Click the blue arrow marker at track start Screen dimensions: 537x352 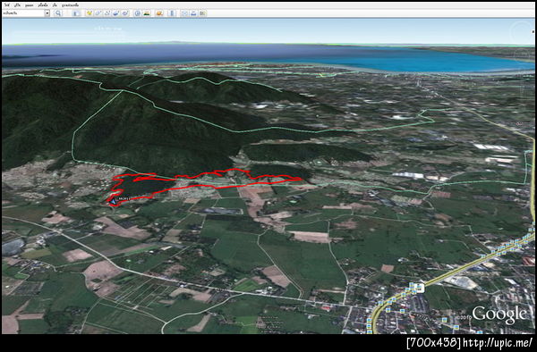(x=114, y=202)
